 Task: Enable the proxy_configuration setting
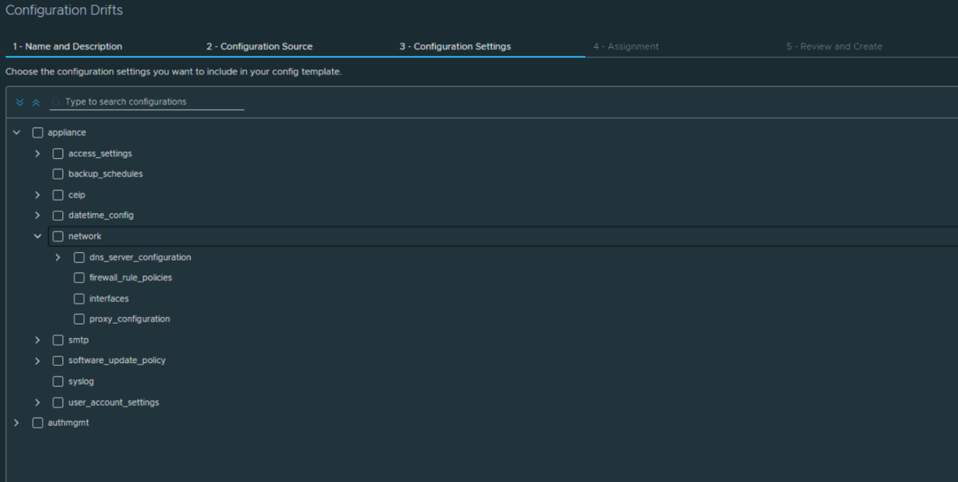tap(79, 319)
